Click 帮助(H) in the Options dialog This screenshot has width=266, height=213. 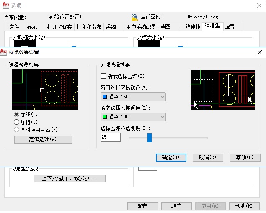[244, 206]
